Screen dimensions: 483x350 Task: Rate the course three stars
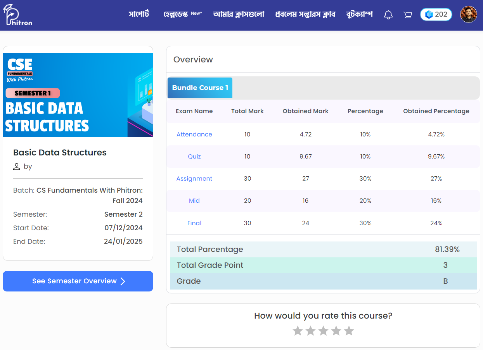point(323,331)
